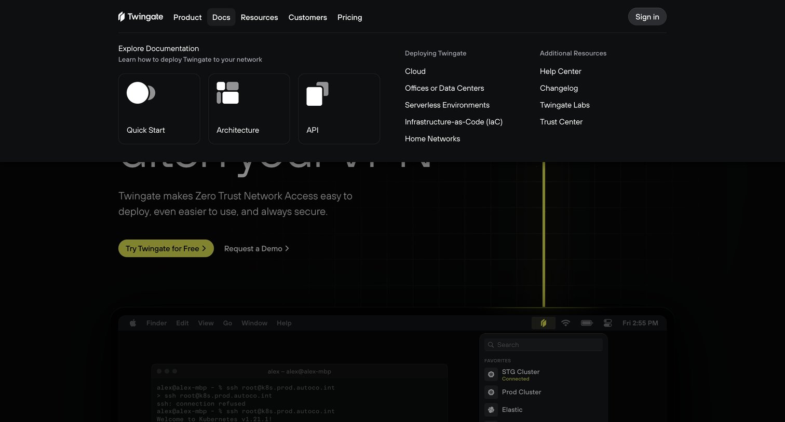Open the Architecture documentation card
Viewport: 785px width, 422px height.
[x=249, y=109]
